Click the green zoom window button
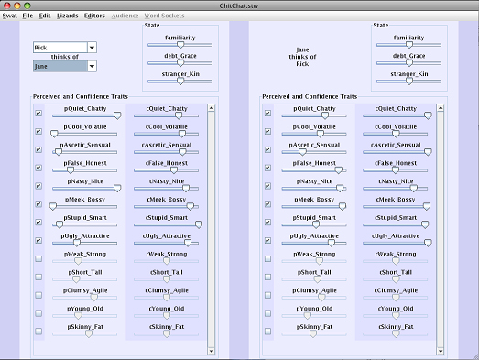The width and height of the screenshot is (479, 360). point(27,5)
